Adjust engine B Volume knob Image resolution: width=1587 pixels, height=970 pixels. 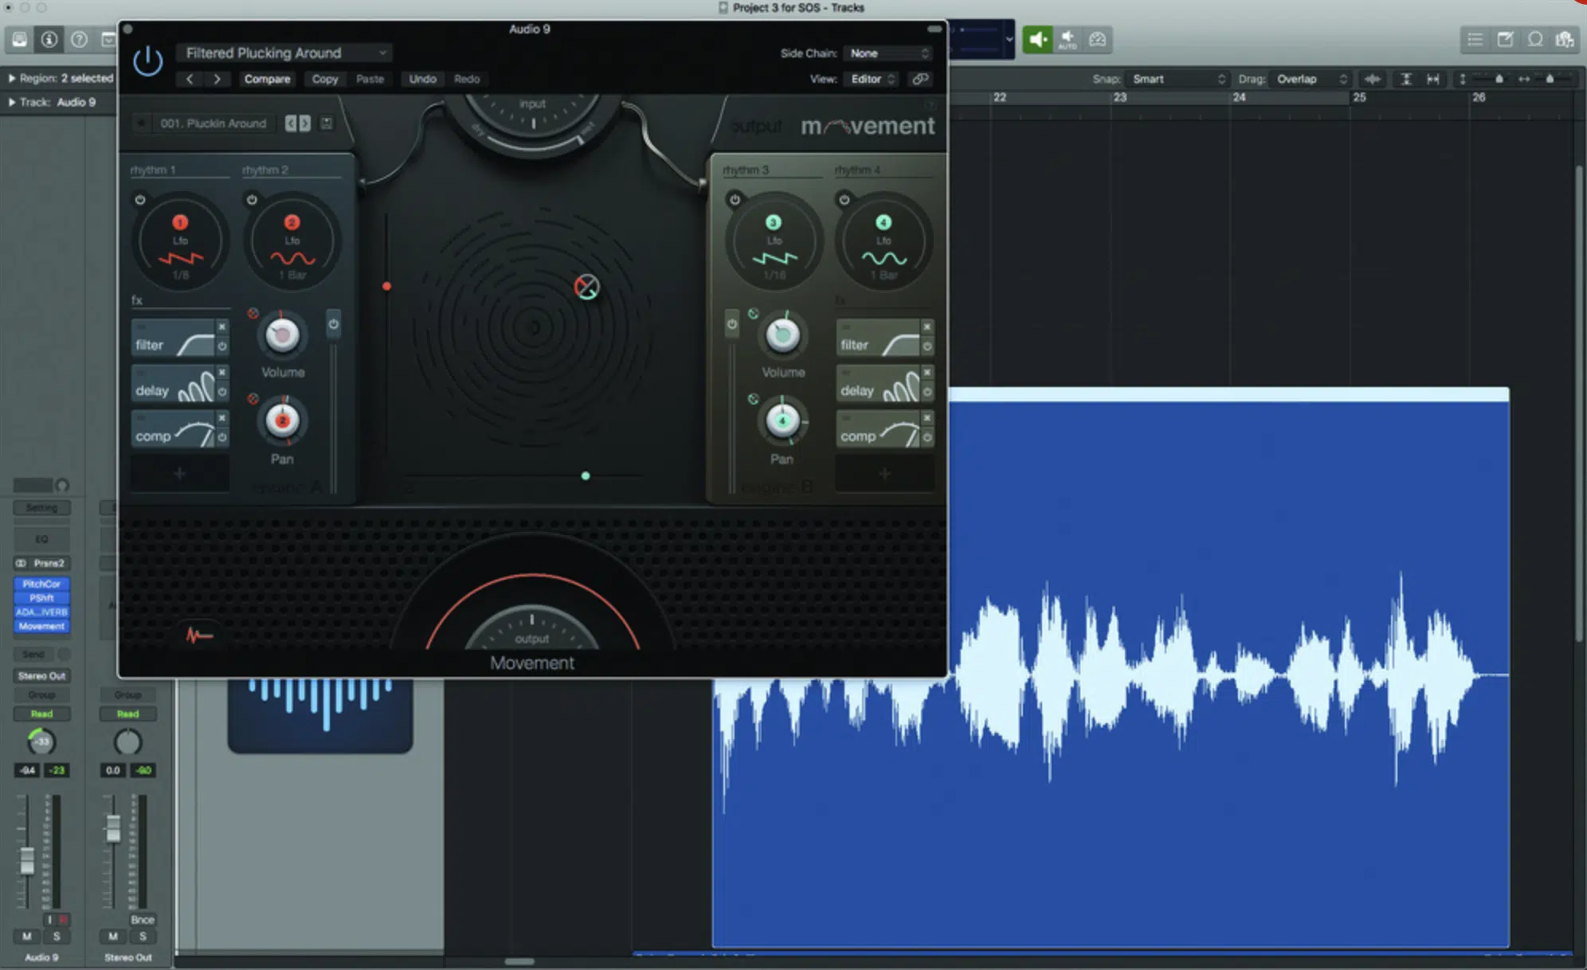782,336
